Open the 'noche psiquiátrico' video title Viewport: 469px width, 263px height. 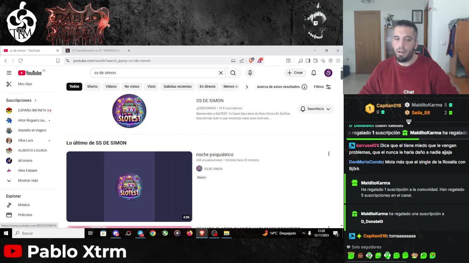click(x=215, y=155)
